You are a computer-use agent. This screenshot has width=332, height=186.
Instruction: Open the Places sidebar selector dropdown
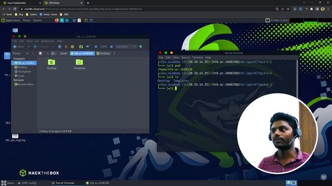point(21,53)
